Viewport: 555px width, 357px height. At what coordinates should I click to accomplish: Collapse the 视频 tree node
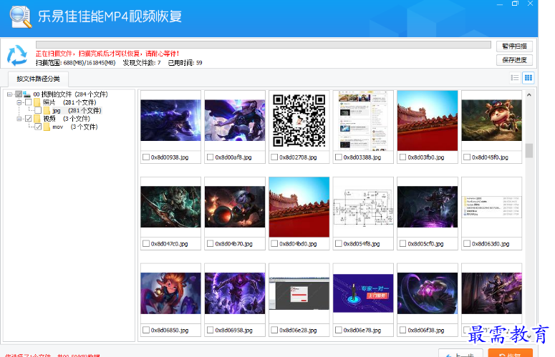point(19,119)
